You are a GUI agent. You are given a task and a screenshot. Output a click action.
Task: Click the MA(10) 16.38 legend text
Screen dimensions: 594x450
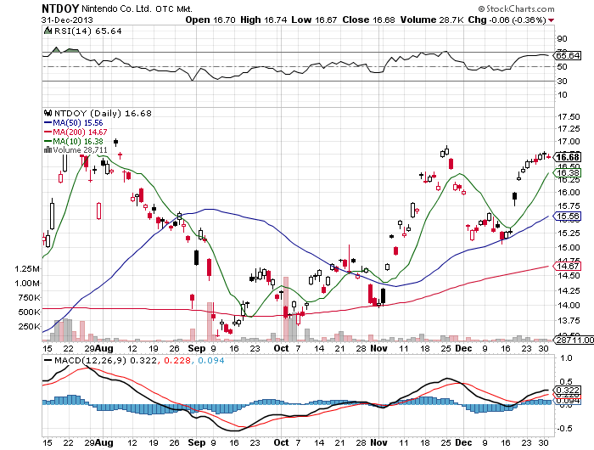[x=78, y=142]
